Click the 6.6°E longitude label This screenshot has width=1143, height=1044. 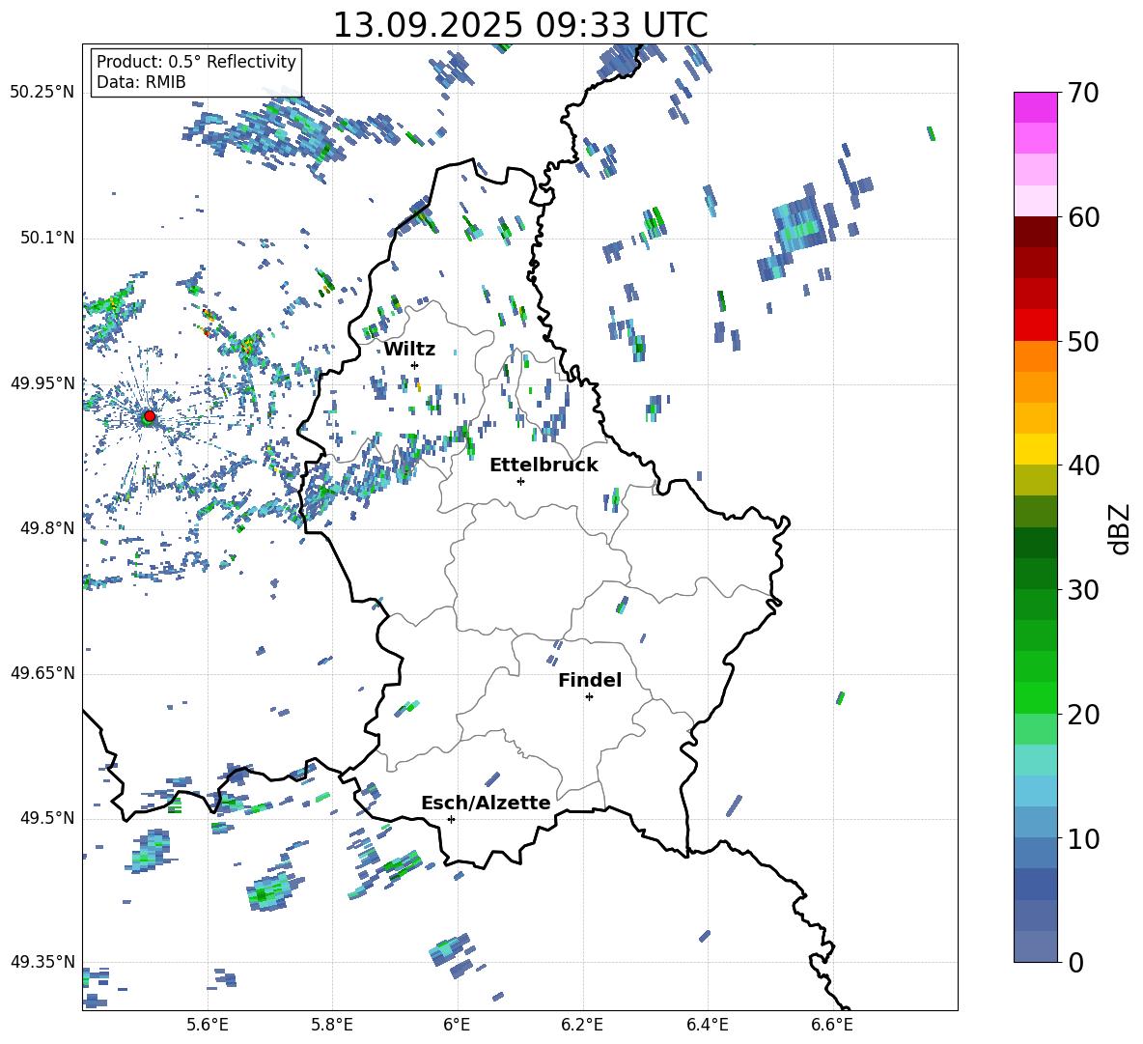click(x=832, y=1025)
